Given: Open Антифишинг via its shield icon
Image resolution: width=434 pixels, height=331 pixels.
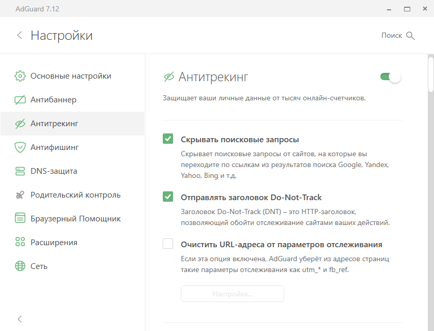Looking at the screenshot, I should point(20,147).
